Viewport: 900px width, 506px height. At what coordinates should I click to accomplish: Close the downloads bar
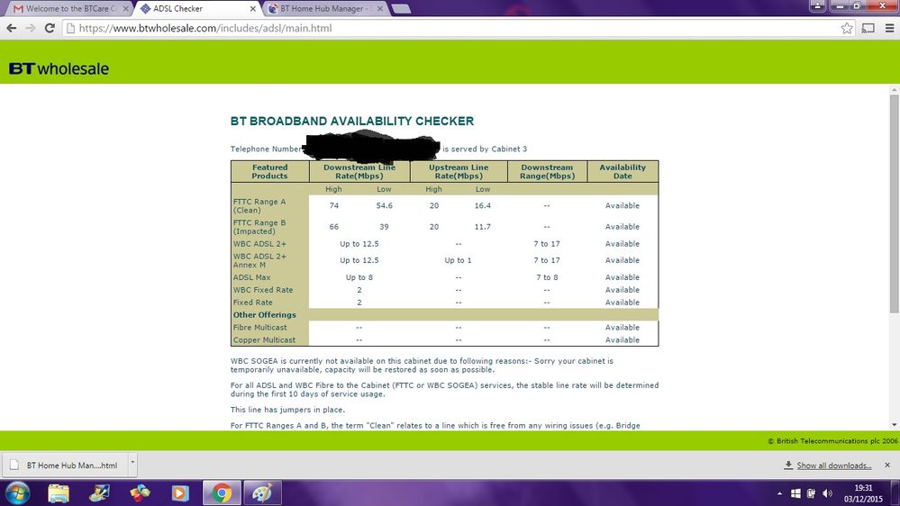pyautogui.click(x=887, y=465)
